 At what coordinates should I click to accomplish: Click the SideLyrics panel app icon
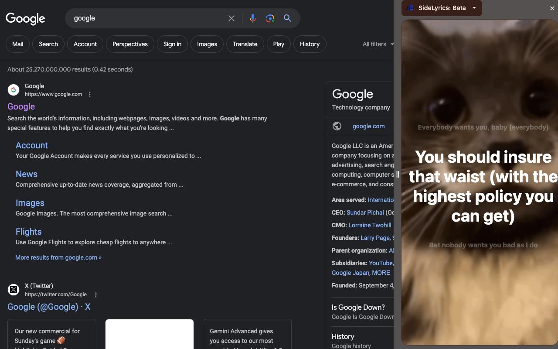tap(410, 8)
